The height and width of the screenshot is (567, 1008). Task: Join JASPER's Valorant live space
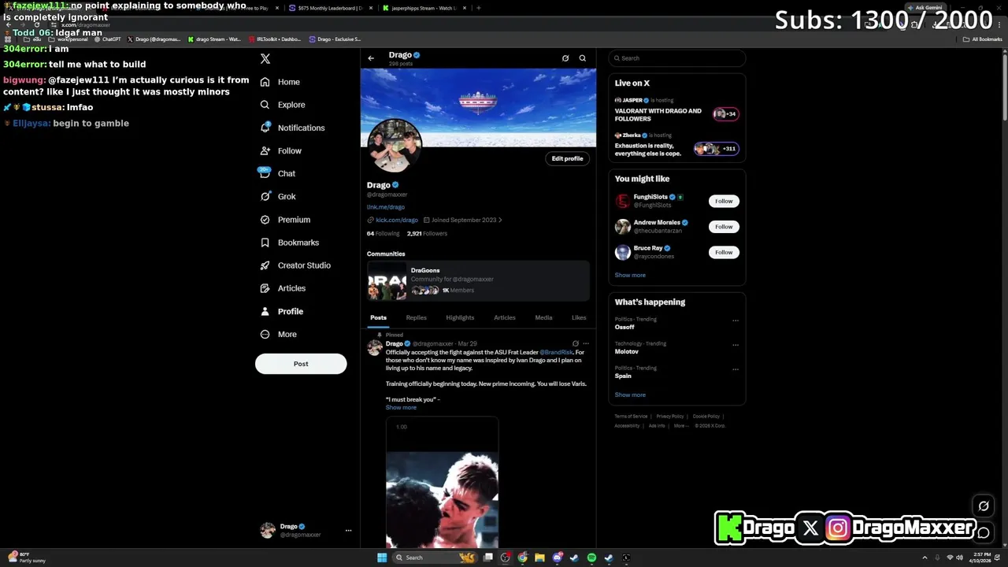coord(677,110)
